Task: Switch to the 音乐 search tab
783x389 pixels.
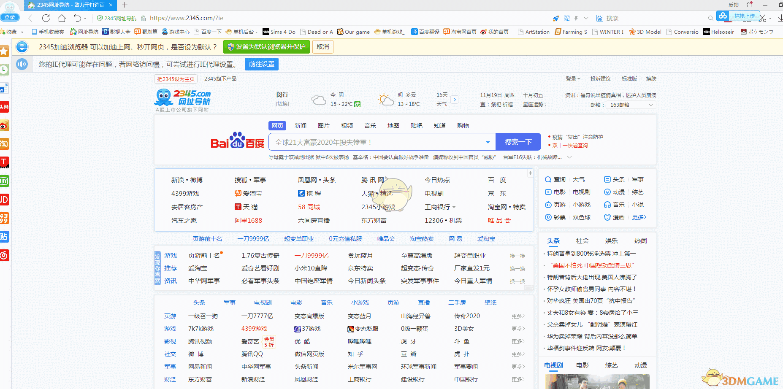Action: tap(370, 125)
